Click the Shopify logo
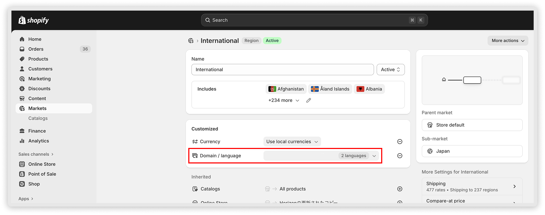This screenshot has height=215, width=545. point(34,20)
